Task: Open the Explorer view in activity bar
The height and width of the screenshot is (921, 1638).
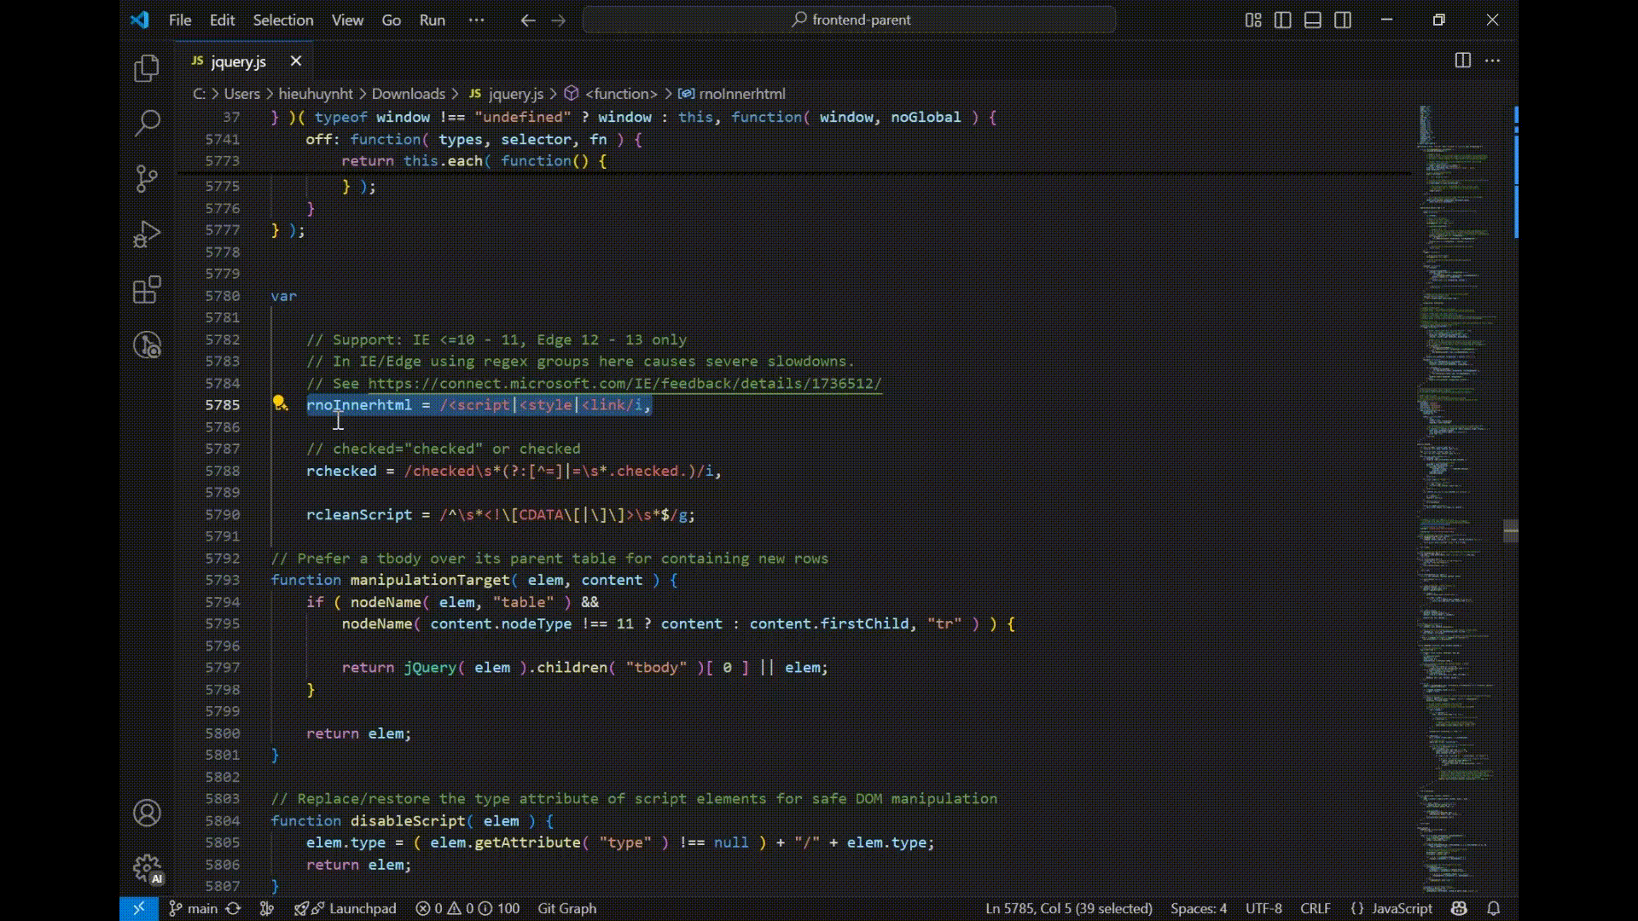Action: point(147,68)
